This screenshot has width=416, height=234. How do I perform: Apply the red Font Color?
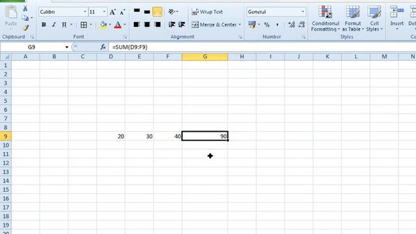(x=118, y=25)
